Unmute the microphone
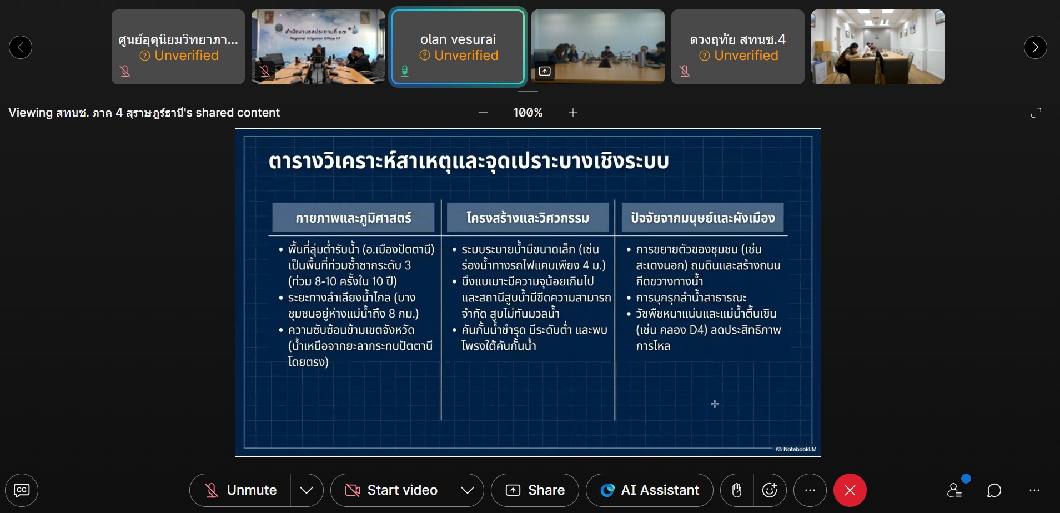Screen dimensions: 1060x513 [x=240, y=490]
